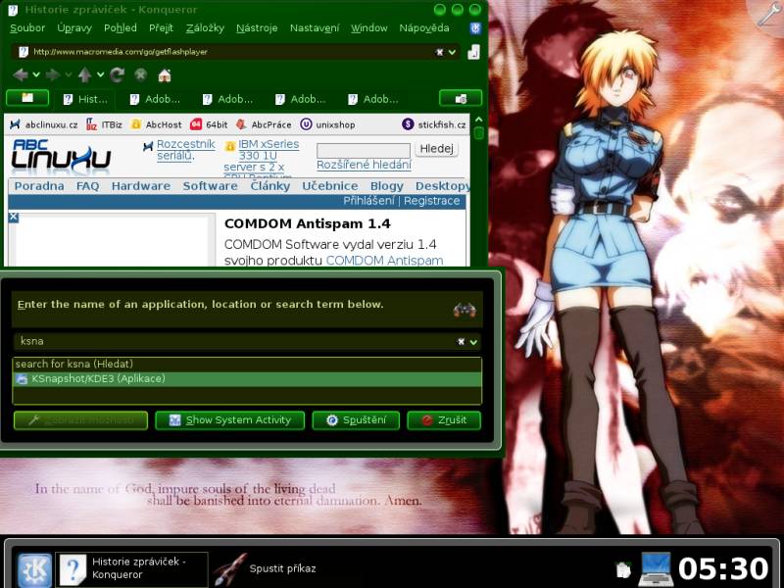Reload the page with the refresh icon
This screenshot has height=588, width=784.
click(118, 74)
